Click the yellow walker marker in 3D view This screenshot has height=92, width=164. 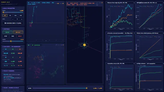point(84,45)
